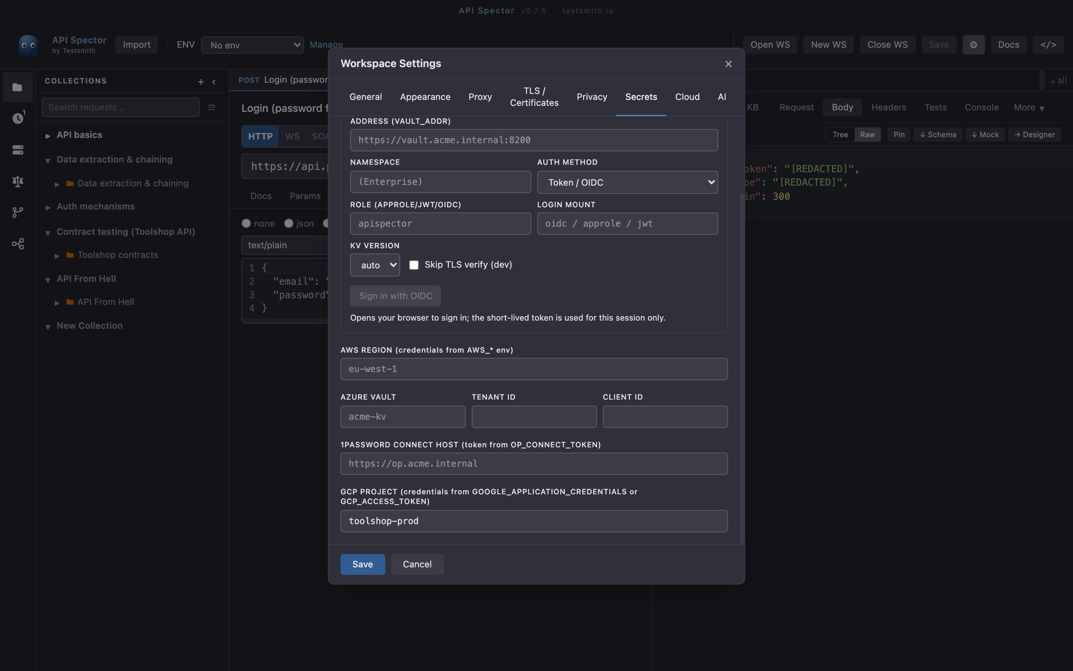Click the Mock download button
The width and height of the screenshot is (1073, 671).
985,135
